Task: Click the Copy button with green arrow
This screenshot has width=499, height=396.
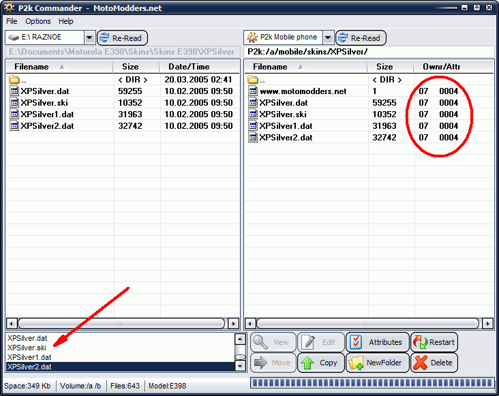Action: [321, 363]
